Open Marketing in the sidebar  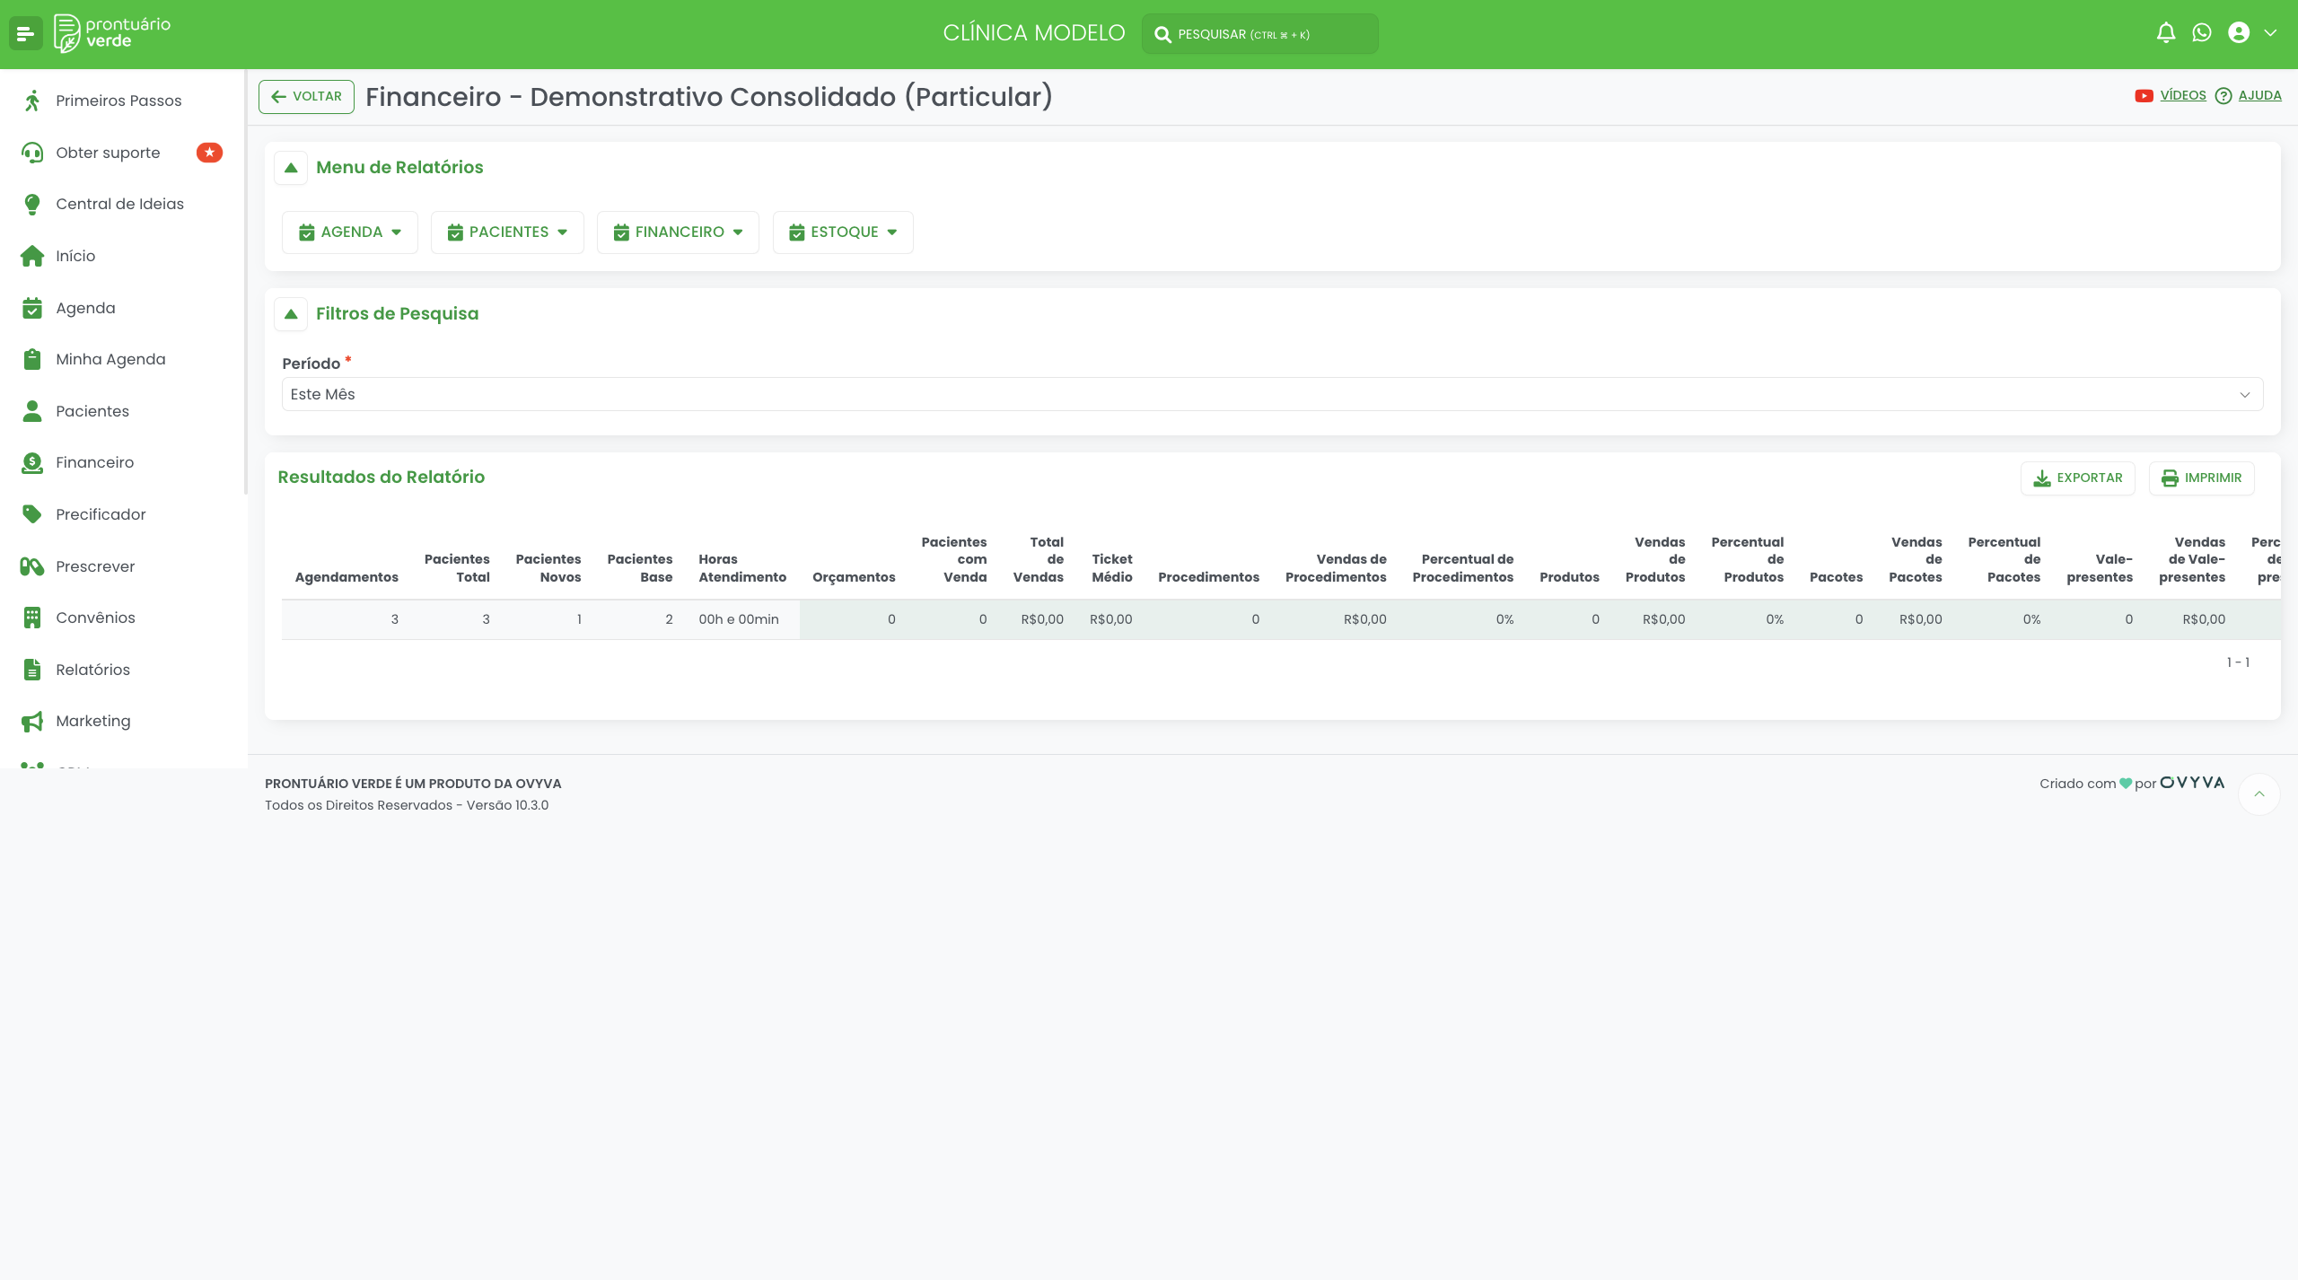point(123,721)
